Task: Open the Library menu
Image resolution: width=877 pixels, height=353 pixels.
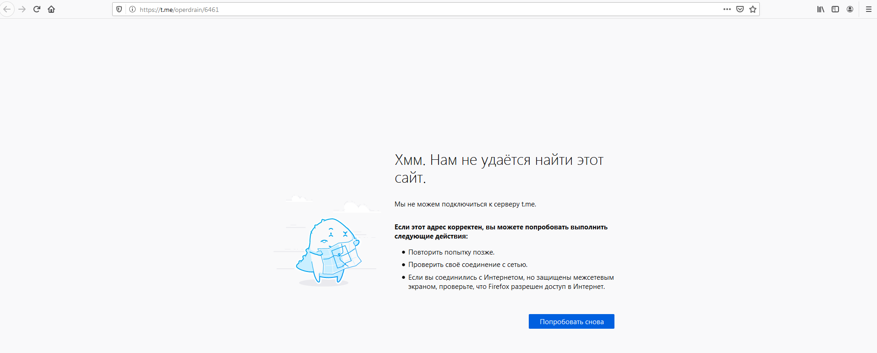Action: click(x=821, y=9)
